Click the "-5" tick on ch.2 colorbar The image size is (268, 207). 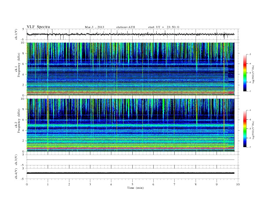(250, 129)
